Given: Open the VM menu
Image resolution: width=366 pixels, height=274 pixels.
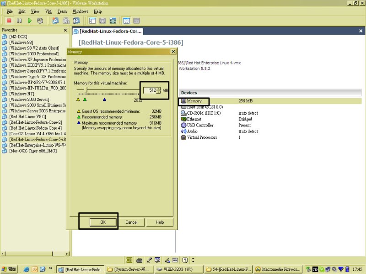Looking at the screenshot, I should click(x=48, y=11).
